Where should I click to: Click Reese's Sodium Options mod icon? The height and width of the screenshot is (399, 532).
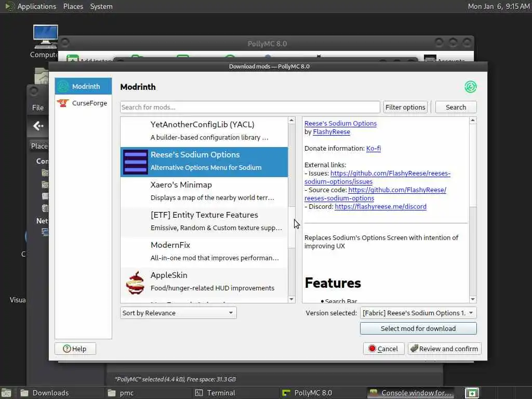coord(136,162)
